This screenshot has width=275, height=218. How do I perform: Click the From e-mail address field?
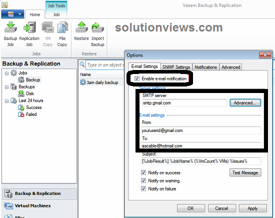[x=201, y=130]
